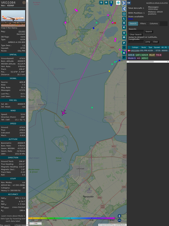Image resolution: width=169 pixels, height=226 pixels.
Task: Click the Clear Search button
Action: pos(136,35)
